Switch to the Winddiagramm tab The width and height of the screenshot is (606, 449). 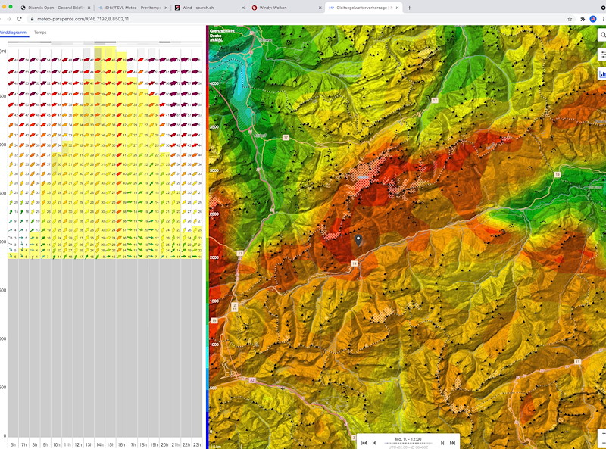tap(14, 33)
